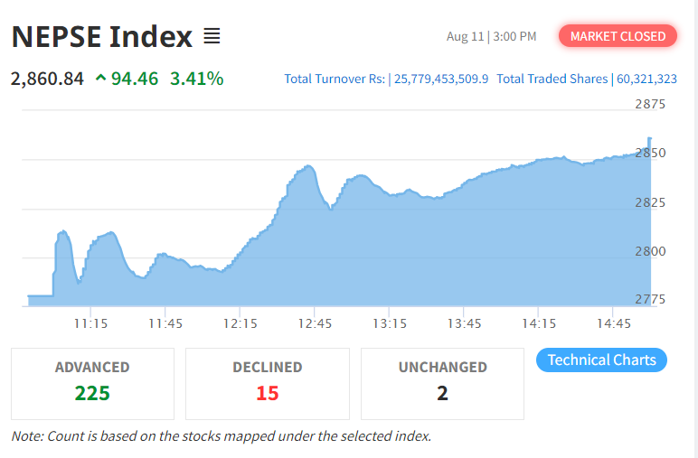Click the Total Traded Shares value
This screenshot has height=458, width=698.
click(646, 79)
